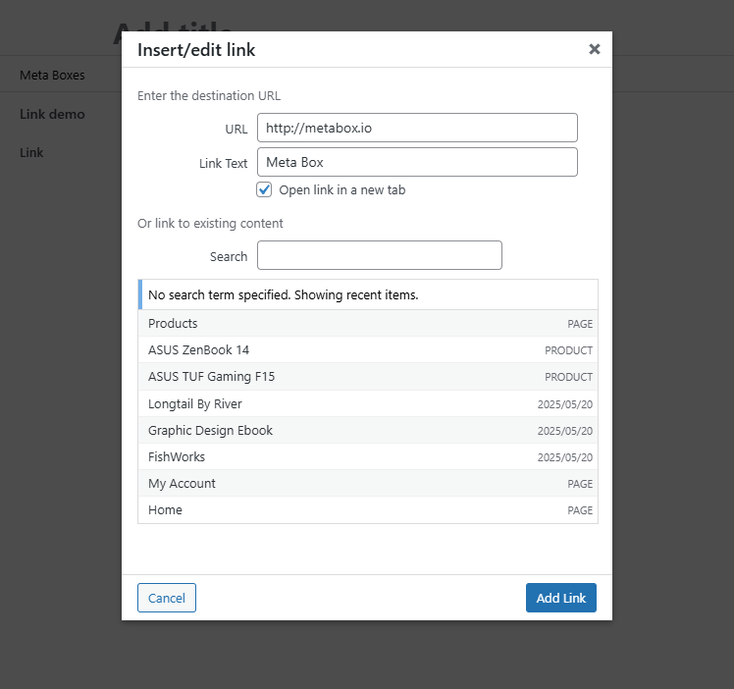Pick the My Account page
Viewport: 734px width, 689px height.
368,483
